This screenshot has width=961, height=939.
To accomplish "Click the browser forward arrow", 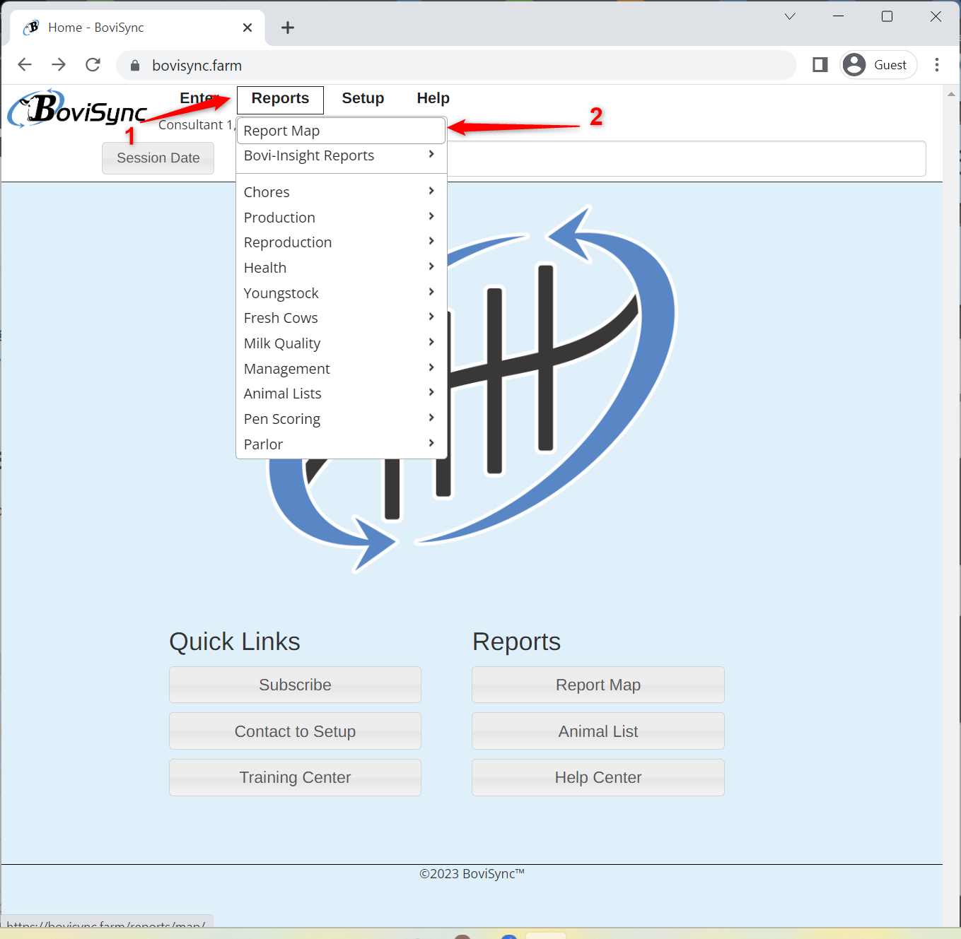I will tap(59, 65).
